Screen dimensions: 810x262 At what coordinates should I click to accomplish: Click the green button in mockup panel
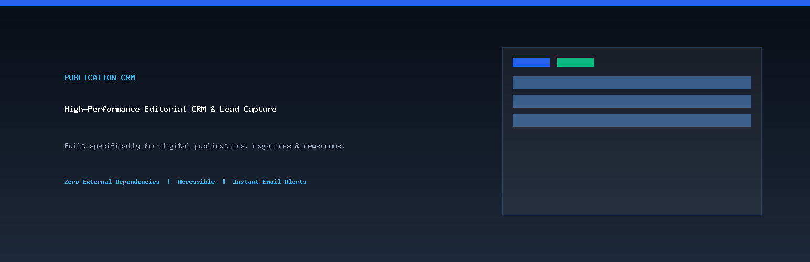[575, 62]
